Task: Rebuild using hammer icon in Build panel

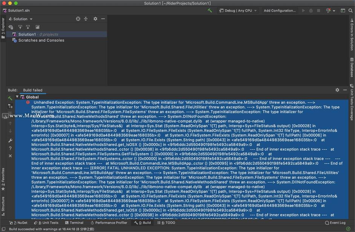Action: pyautogui.click(x=10, y=98)
